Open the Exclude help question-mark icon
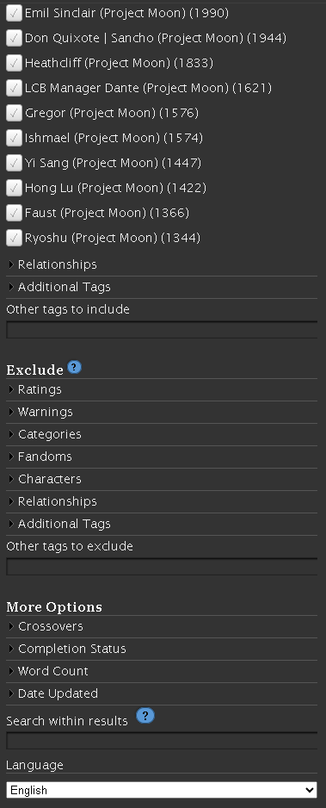The image size is (326, 808). click(74, 368)
